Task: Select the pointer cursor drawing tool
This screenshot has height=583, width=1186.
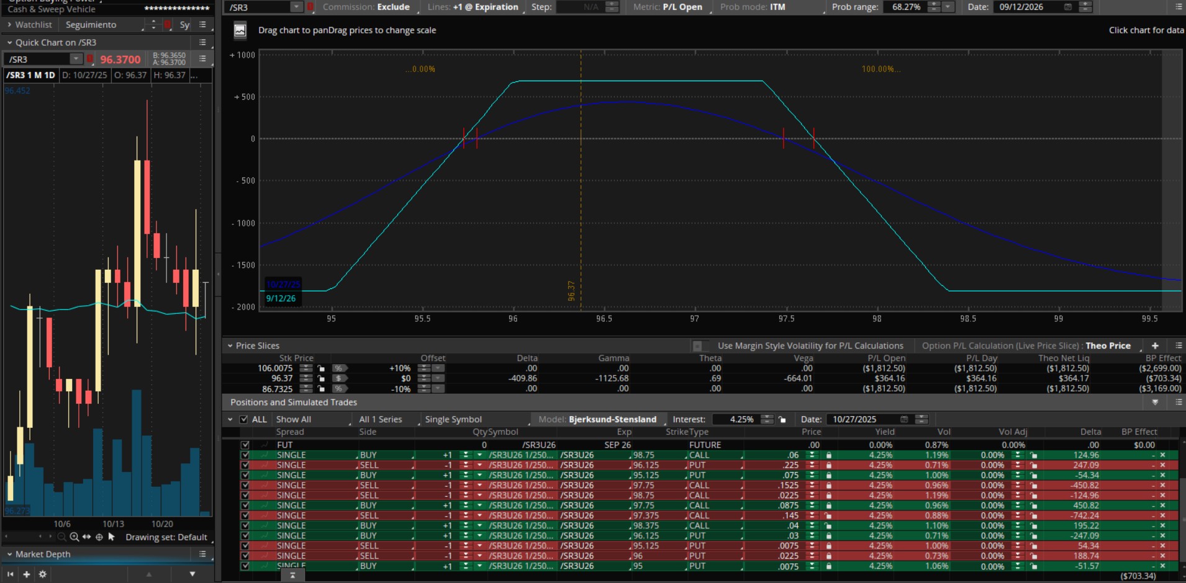Action: point(112,537)
